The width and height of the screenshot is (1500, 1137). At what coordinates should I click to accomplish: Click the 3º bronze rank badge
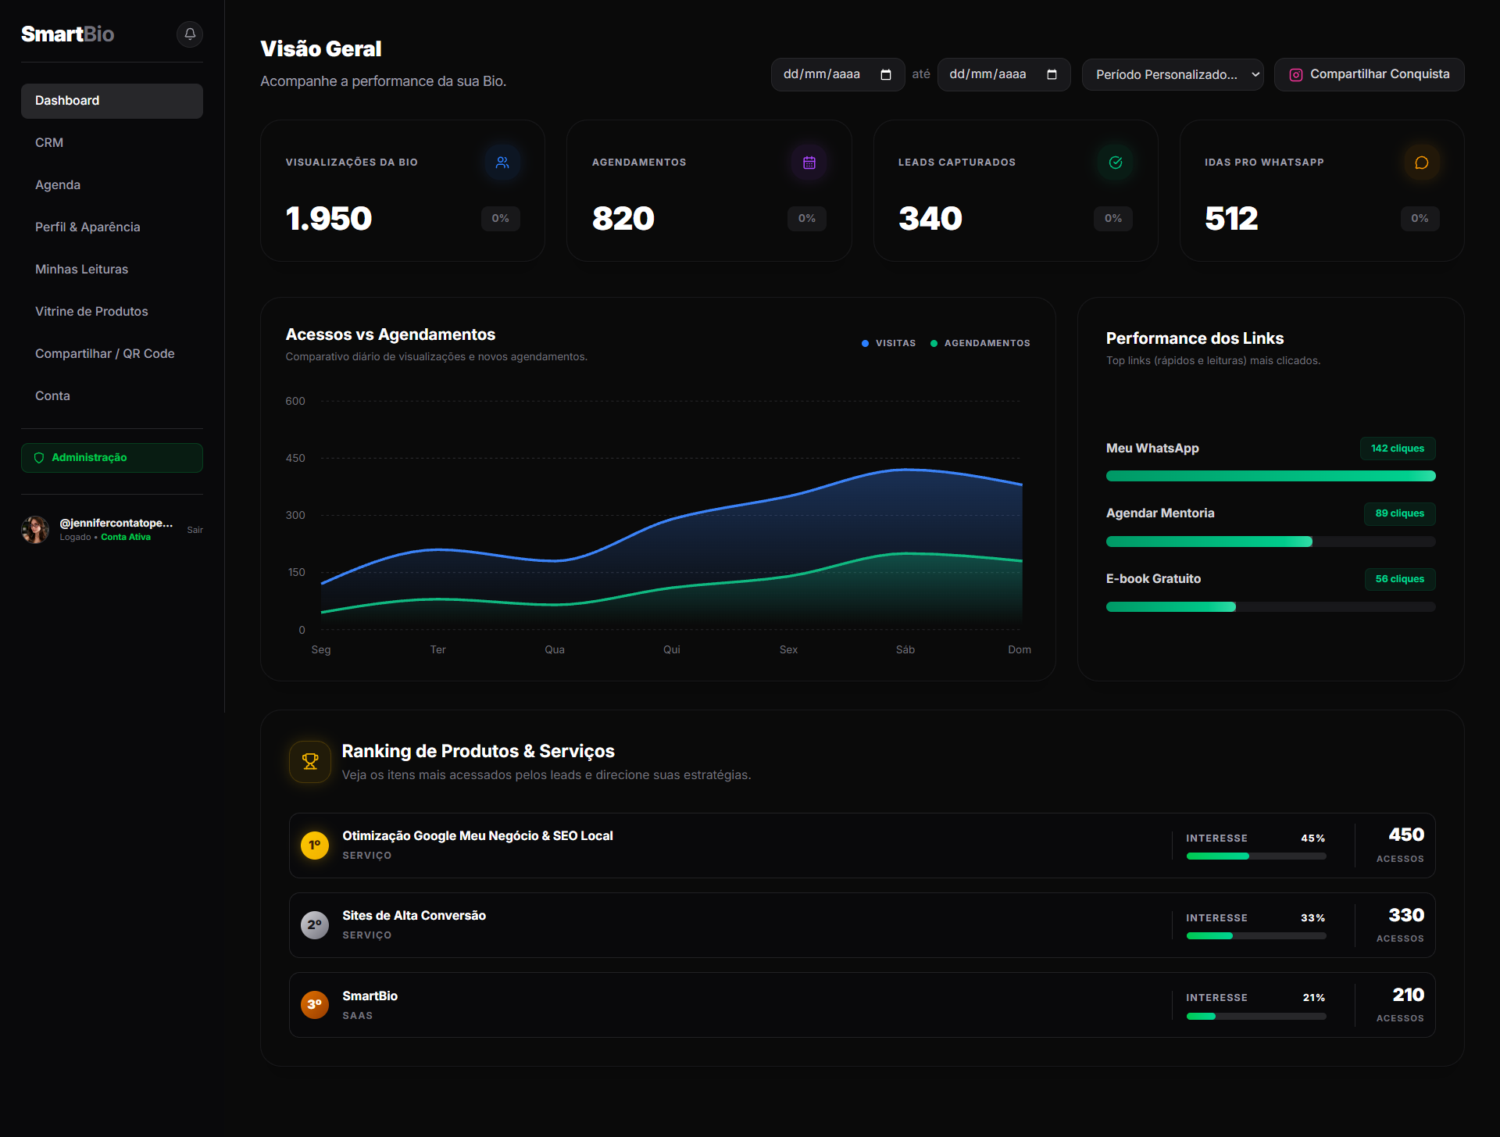coord(315,1004)
